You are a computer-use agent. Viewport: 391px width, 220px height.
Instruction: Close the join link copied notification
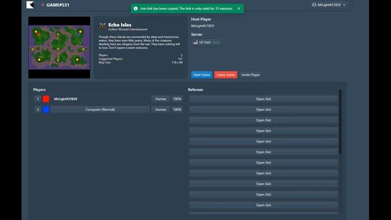[239, 9]
